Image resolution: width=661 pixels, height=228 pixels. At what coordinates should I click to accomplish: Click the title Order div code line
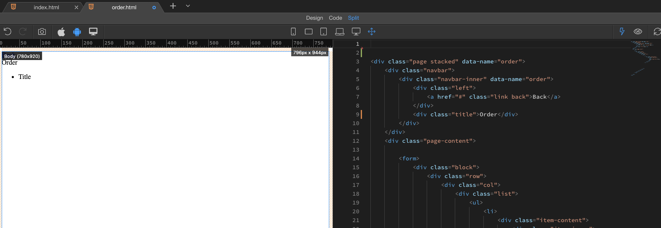tap(465, 114)
